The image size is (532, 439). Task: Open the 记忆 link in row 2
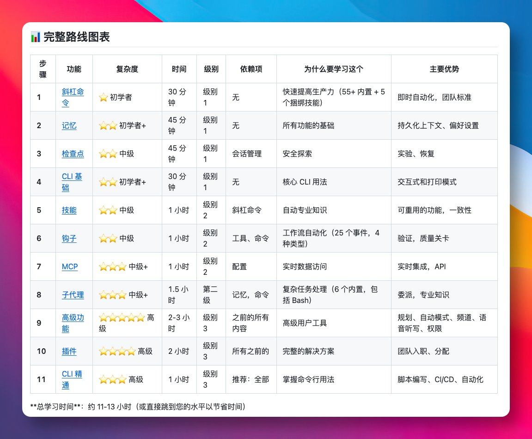68,125
